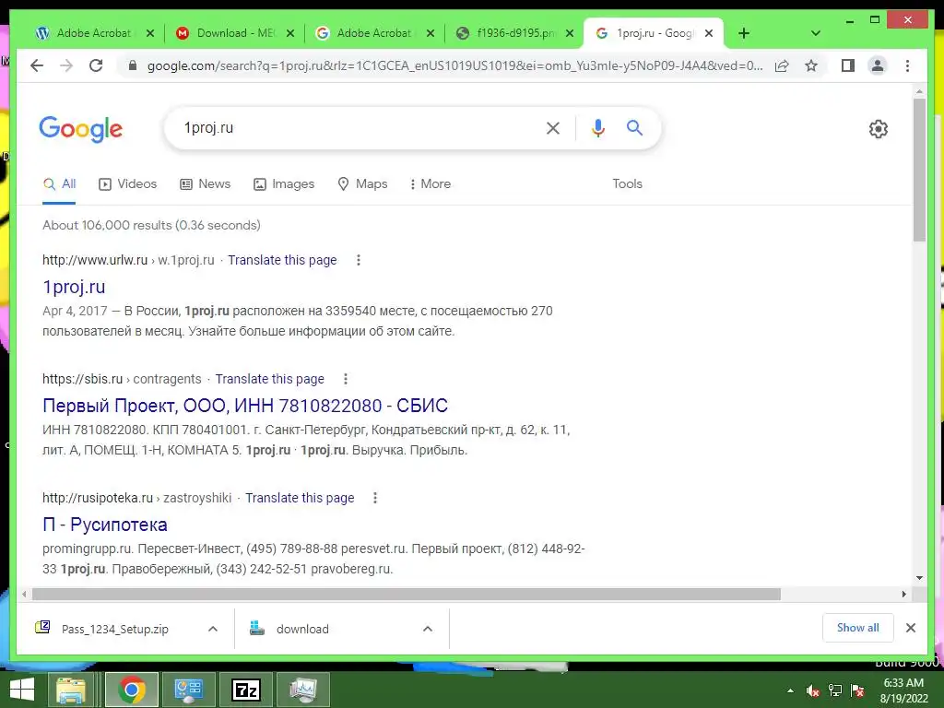Viewport: 944px width, 708px height.
Task: Reload the page with the refresh icon
Action: pos(96,65)
